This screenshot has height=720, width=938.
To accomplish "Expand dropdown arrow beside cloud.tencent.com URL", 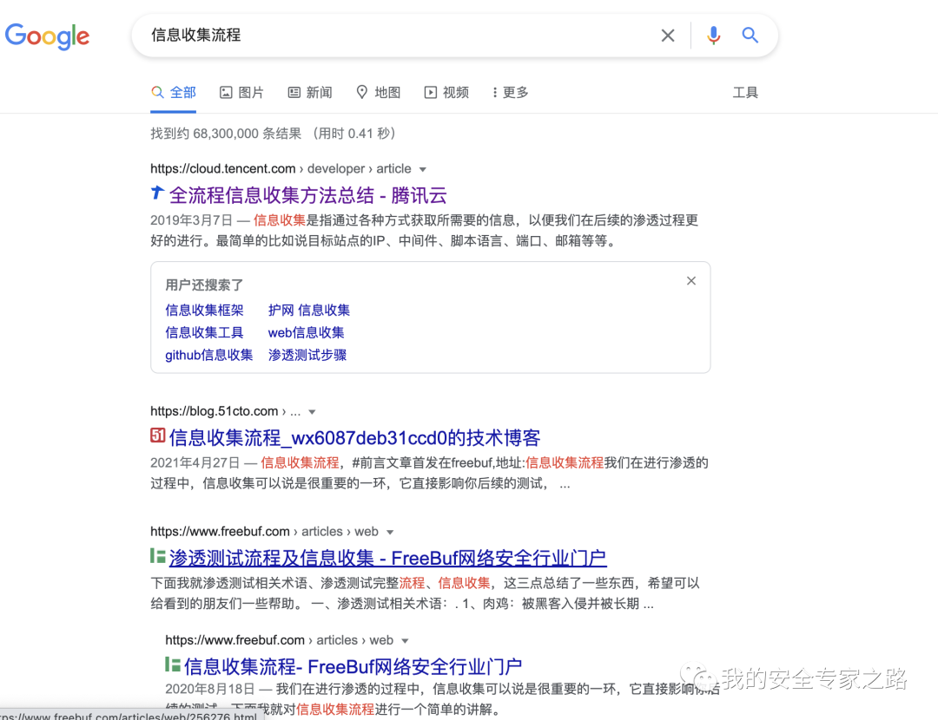I will 423,170.
